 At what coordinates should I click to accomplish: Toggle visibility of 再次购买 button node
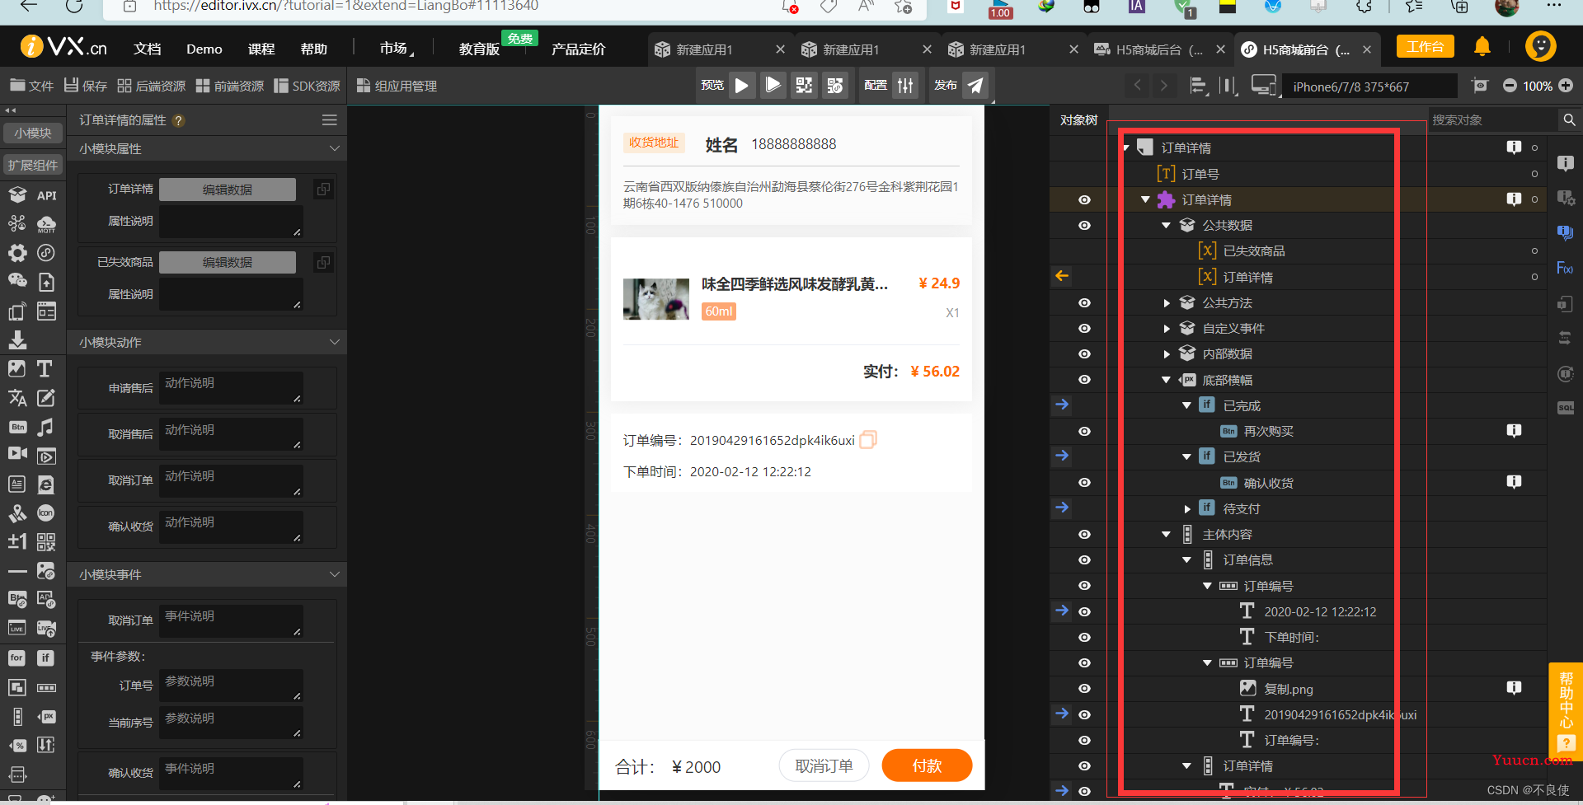tap(1084, 432)
